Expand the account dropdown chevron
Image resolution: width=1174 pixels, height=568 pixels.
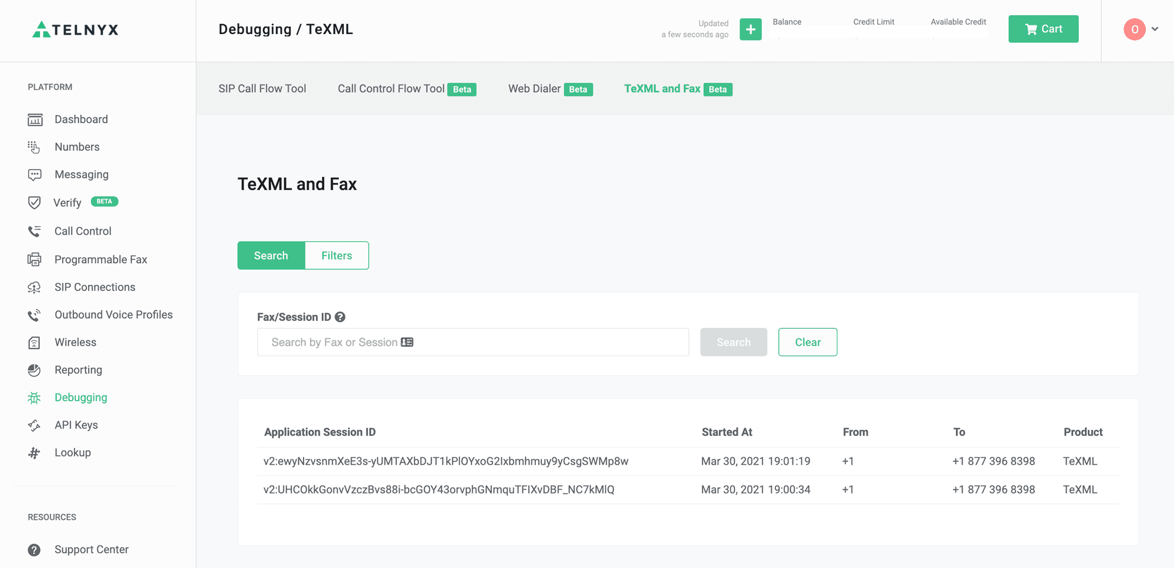(1155, 29)
